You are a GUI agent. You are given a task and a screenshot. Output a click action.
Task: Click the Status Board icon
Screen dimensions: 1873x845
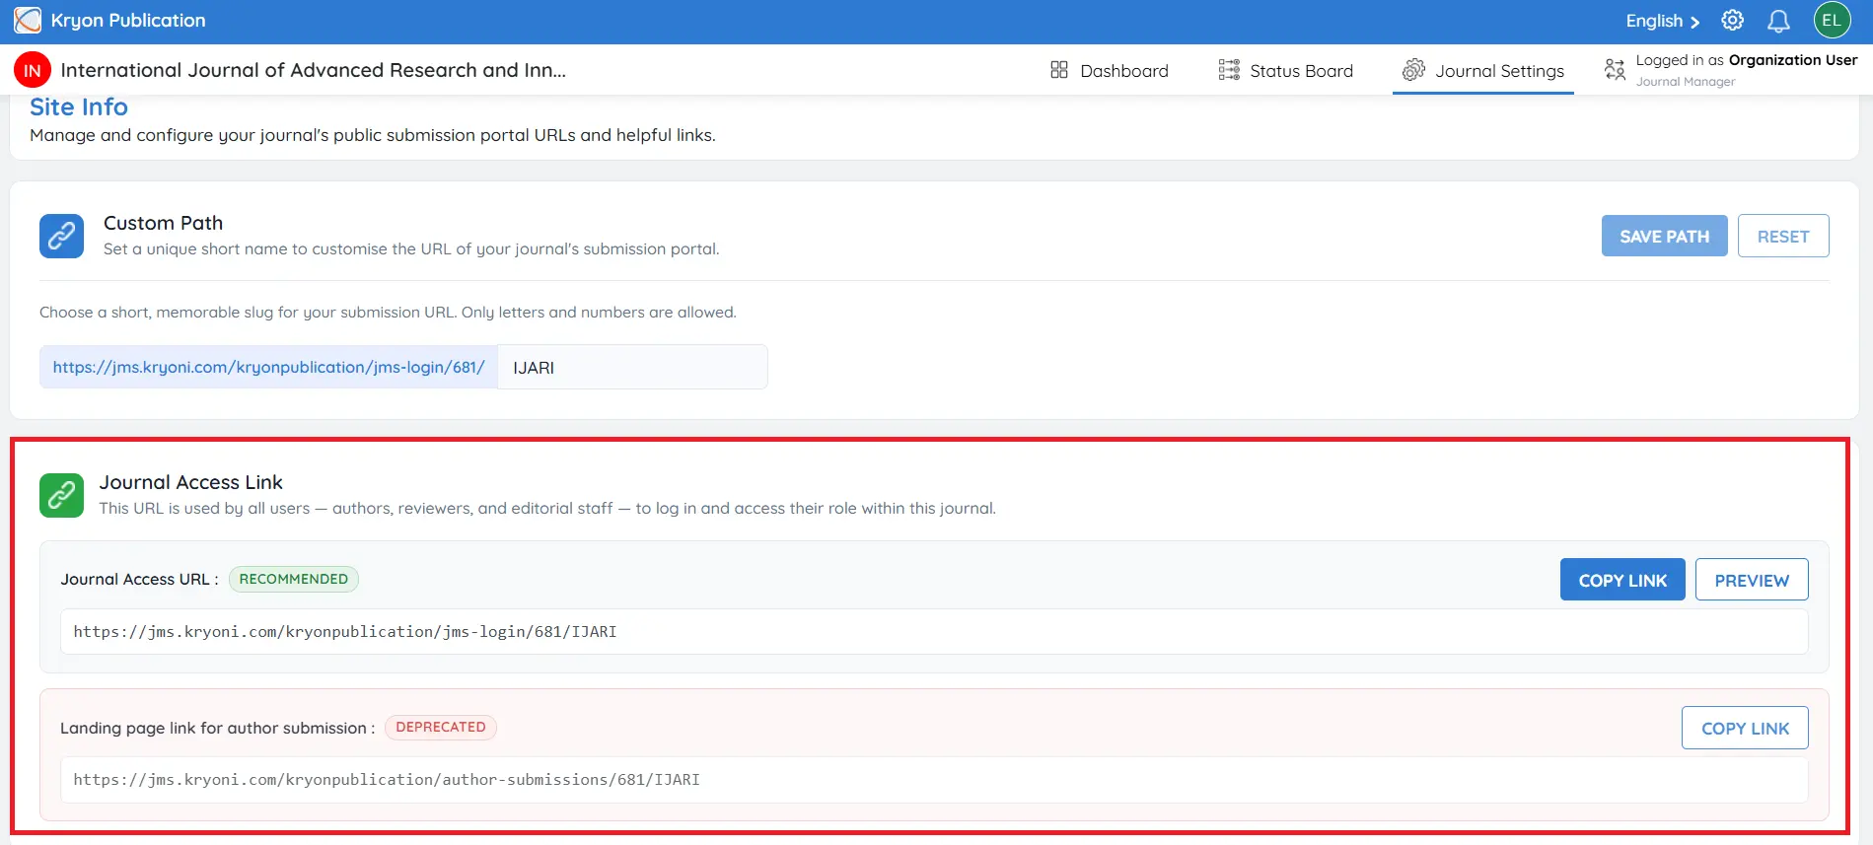tap(1229, 70)
